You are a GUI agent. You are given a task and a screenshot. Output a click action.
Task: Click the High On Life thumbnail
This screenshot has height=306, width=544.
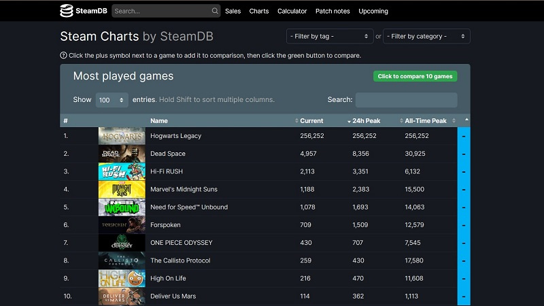coord(122,279)
